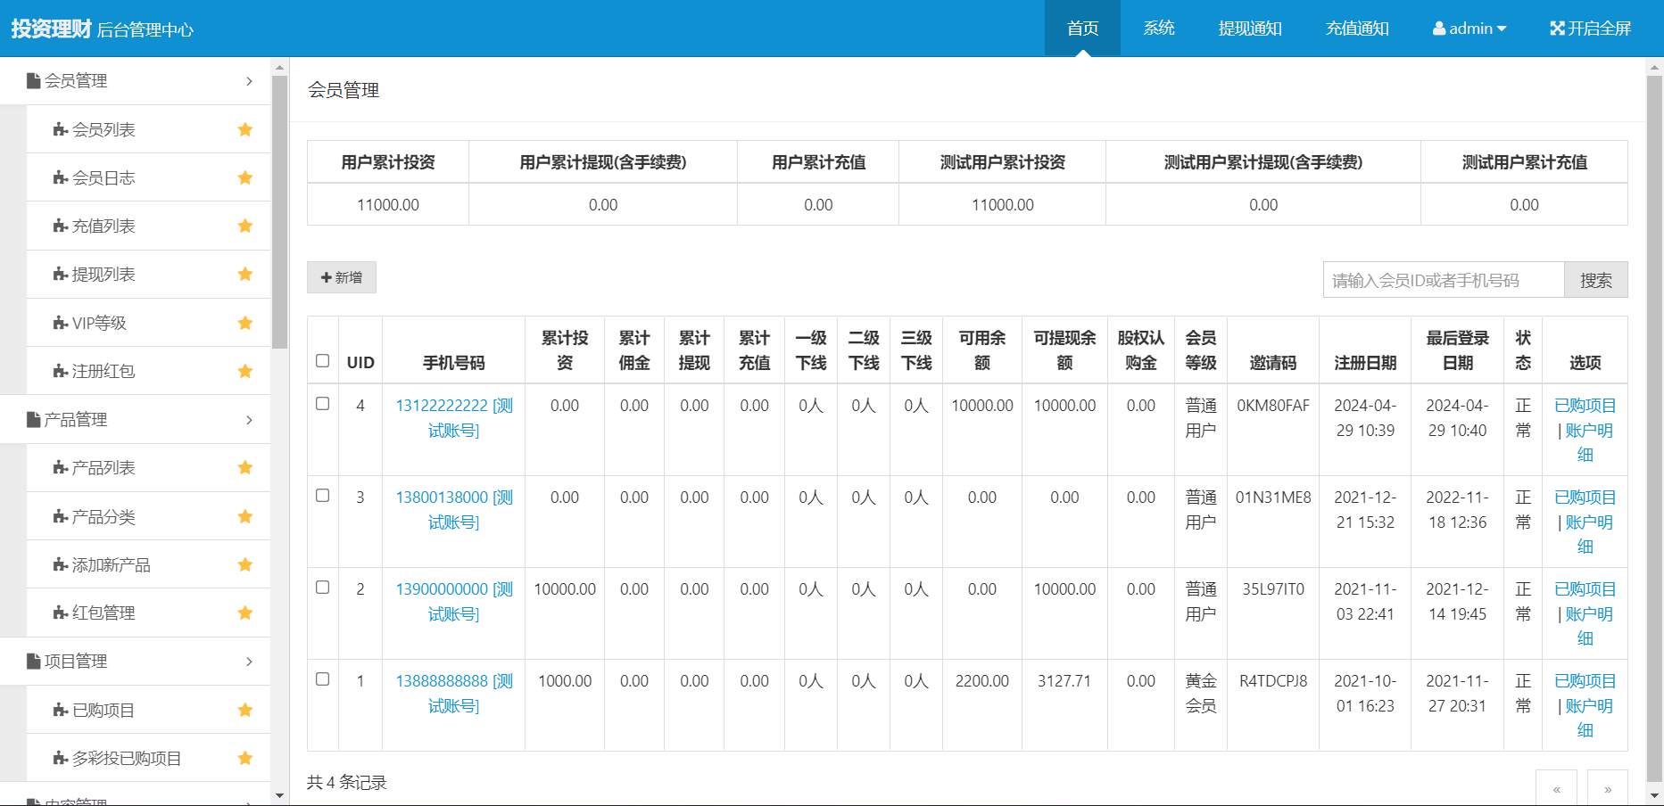Toggle the select-all checkbox in table header
Image resolution: width=1664 pixels, height=806 pixels.
tap(323, 361)
